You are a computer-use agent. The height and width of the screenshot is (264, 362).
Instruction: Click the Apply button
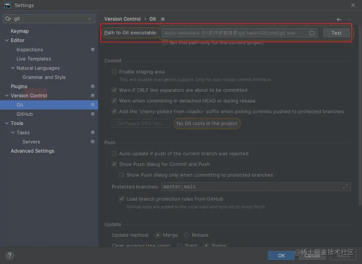[x=343, y=256]
